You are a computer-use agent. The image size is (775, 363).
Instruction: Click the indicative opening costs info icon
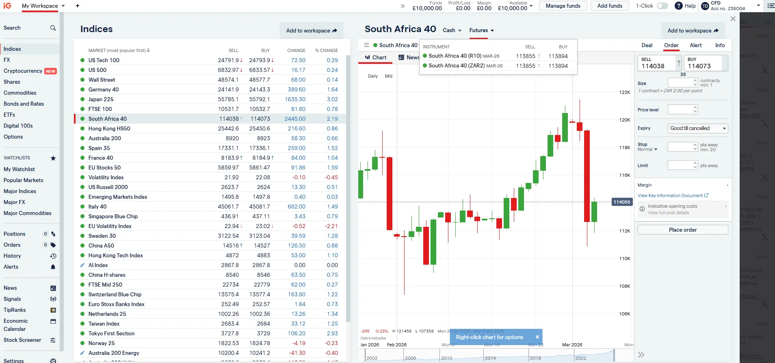642,209
